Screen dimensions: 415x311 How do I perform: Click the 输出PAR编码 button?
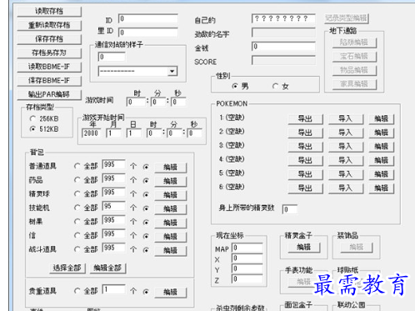[49, 94]
